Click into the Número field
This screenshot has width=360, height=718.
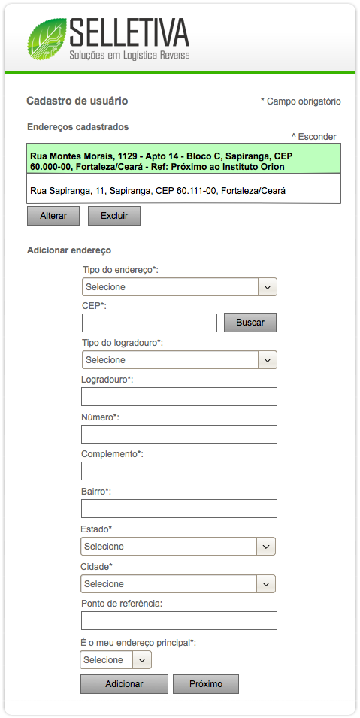(179, 434)
